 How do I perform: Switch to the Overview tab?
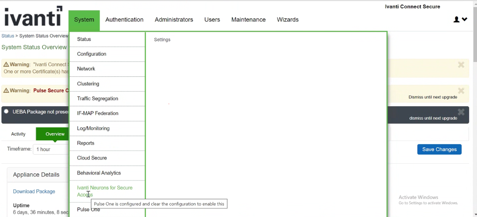point(55,134)
